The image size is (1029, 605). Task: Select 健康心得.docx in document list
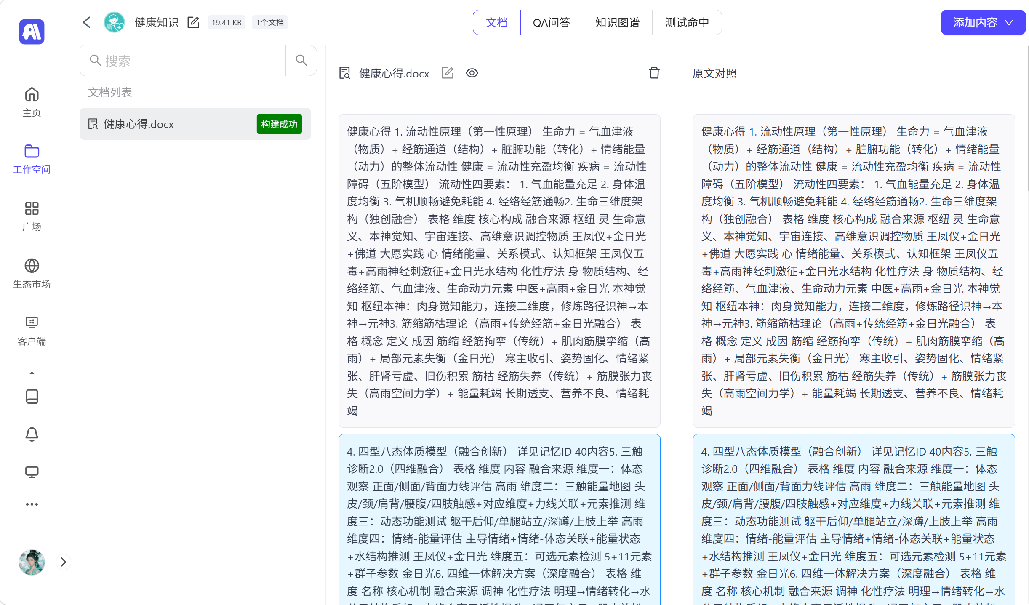(195, 124)
